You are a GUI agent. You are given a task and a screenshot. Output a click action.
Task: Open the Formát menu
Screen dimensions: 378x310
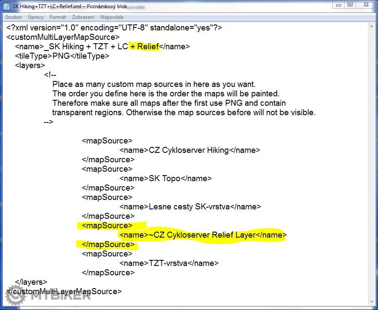click(58, 17)
